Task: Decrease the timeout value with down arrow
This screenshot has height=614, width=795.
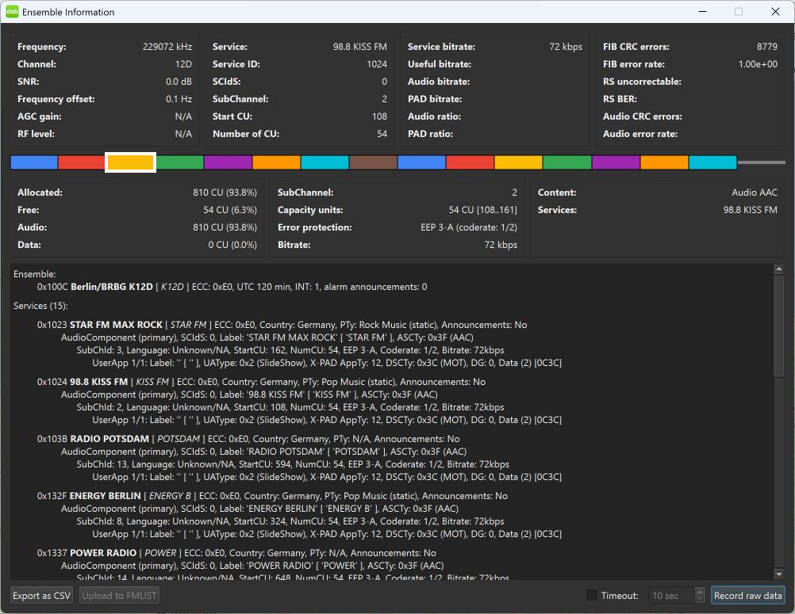Action: click(x=699, y=600)
